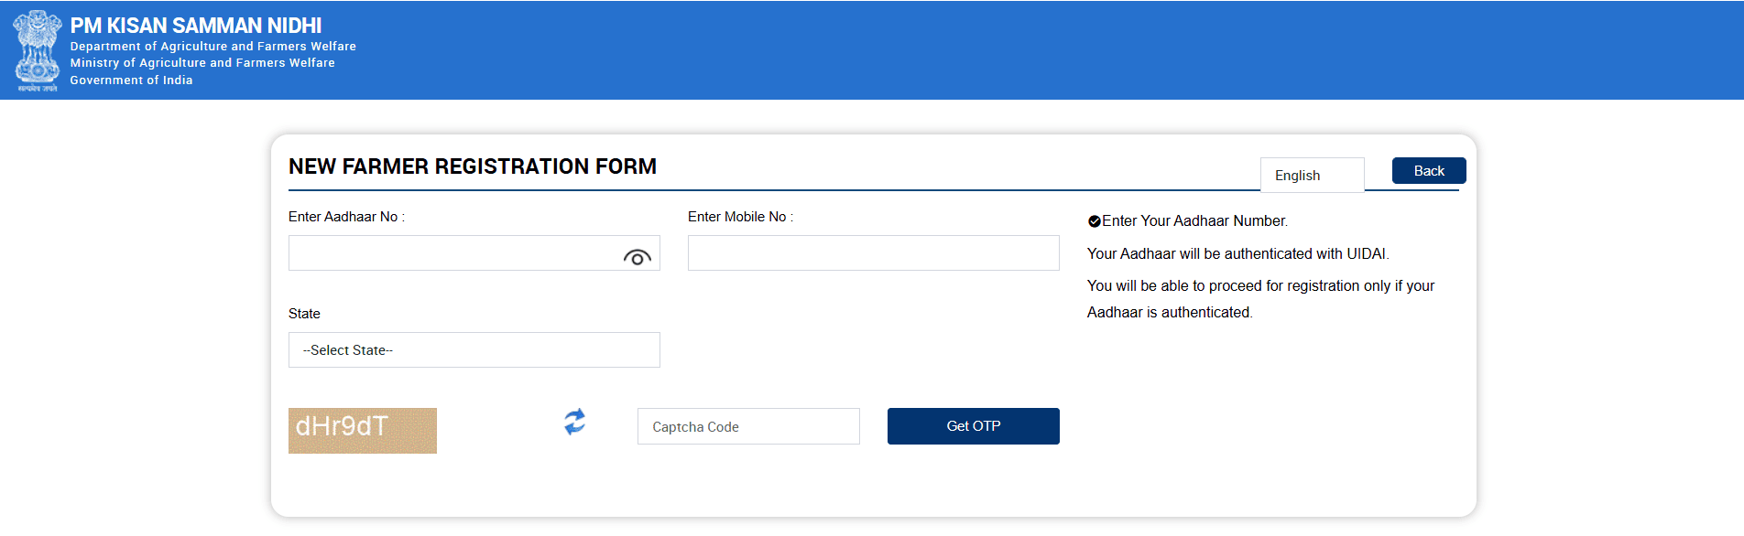Toggle Aadhaar number visibility with the eye icon

[x=638, y=258]
